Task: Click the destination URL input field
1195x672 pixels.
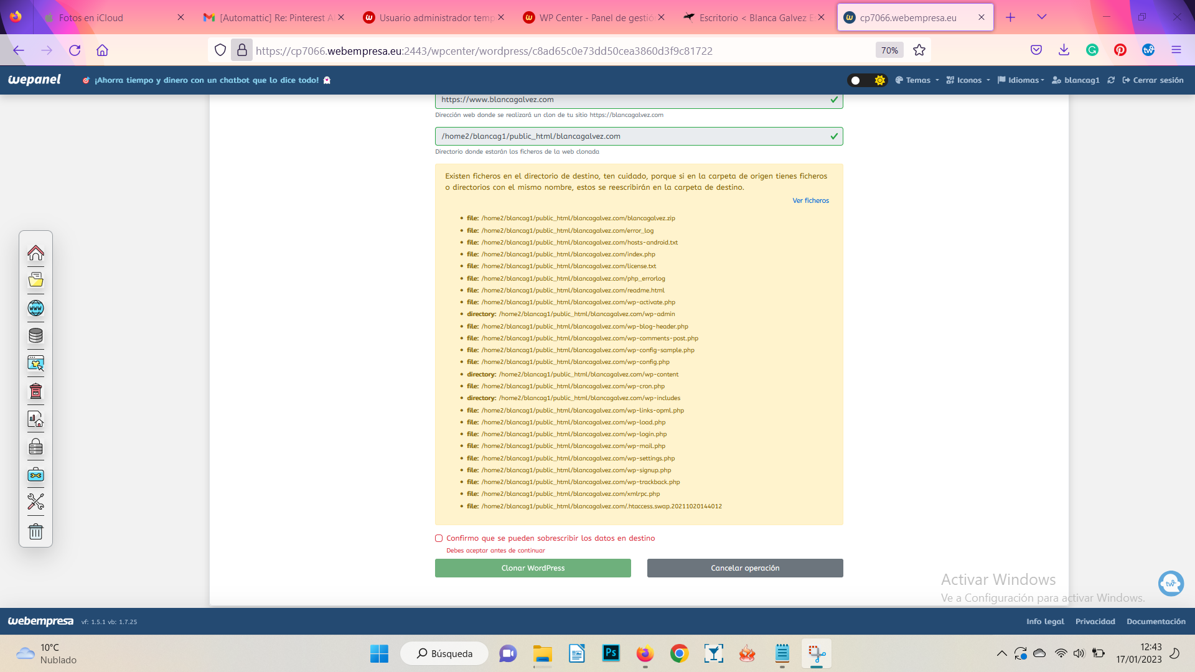Action: click(x=639, y=100)
